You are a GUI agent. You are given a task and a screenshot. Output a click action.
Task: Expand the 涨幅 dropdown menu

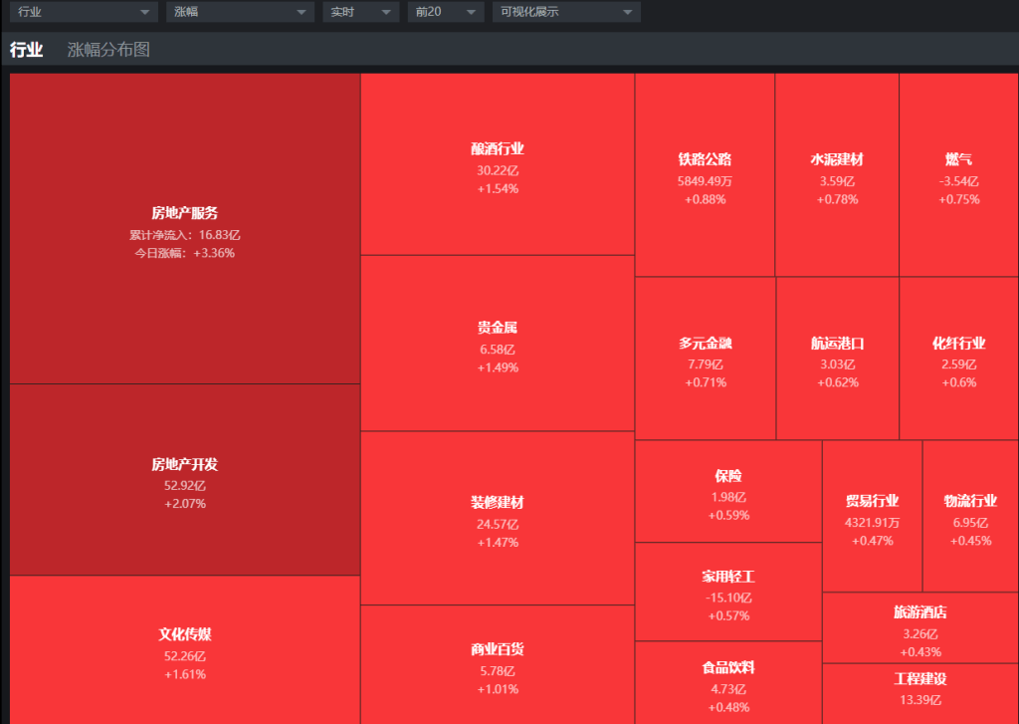240,12
